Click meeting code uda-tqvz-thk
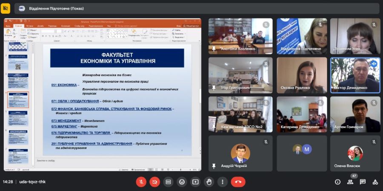 32,182
